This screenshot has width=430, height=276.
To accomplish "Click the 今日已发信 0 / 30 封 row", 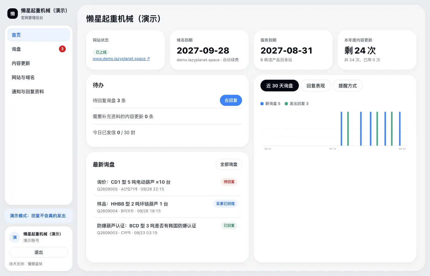I will click(x=167, y=133).
